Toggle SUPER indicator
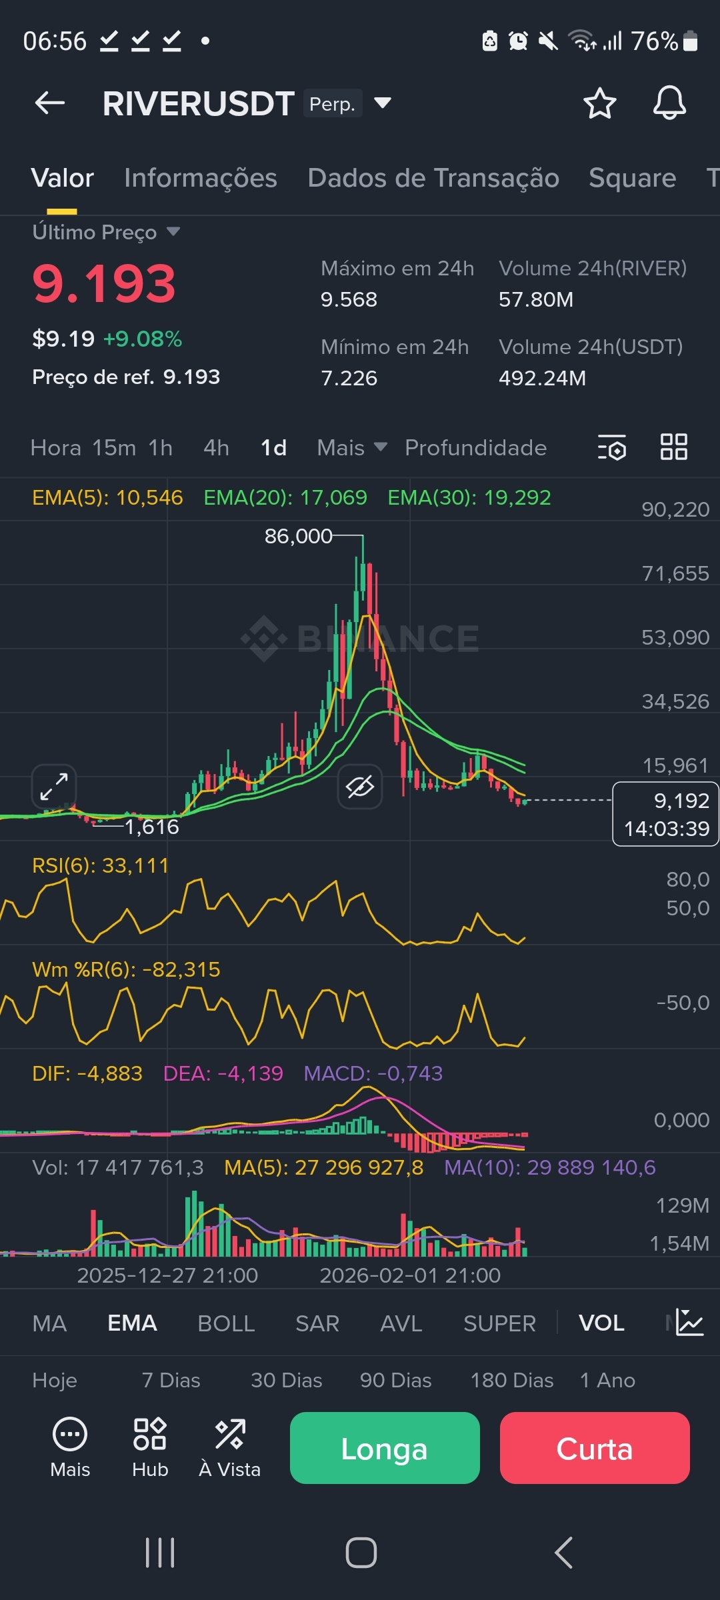The image size is (720, 1600). coord(500,1323)
